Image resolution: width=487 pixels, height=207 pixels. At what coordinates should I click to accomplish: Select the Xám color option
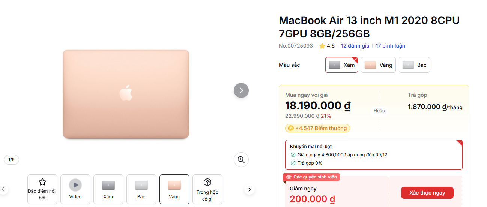[x=341, y=65]
